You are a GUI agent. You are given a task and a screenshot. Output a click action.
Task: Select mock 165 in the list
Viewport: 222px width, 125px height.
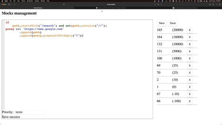coord(160,30)
